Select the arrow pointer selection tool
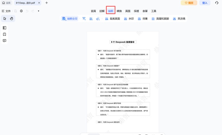Image resolution: width=222 pixels, height=135 pixels. (x=5, y=19)
